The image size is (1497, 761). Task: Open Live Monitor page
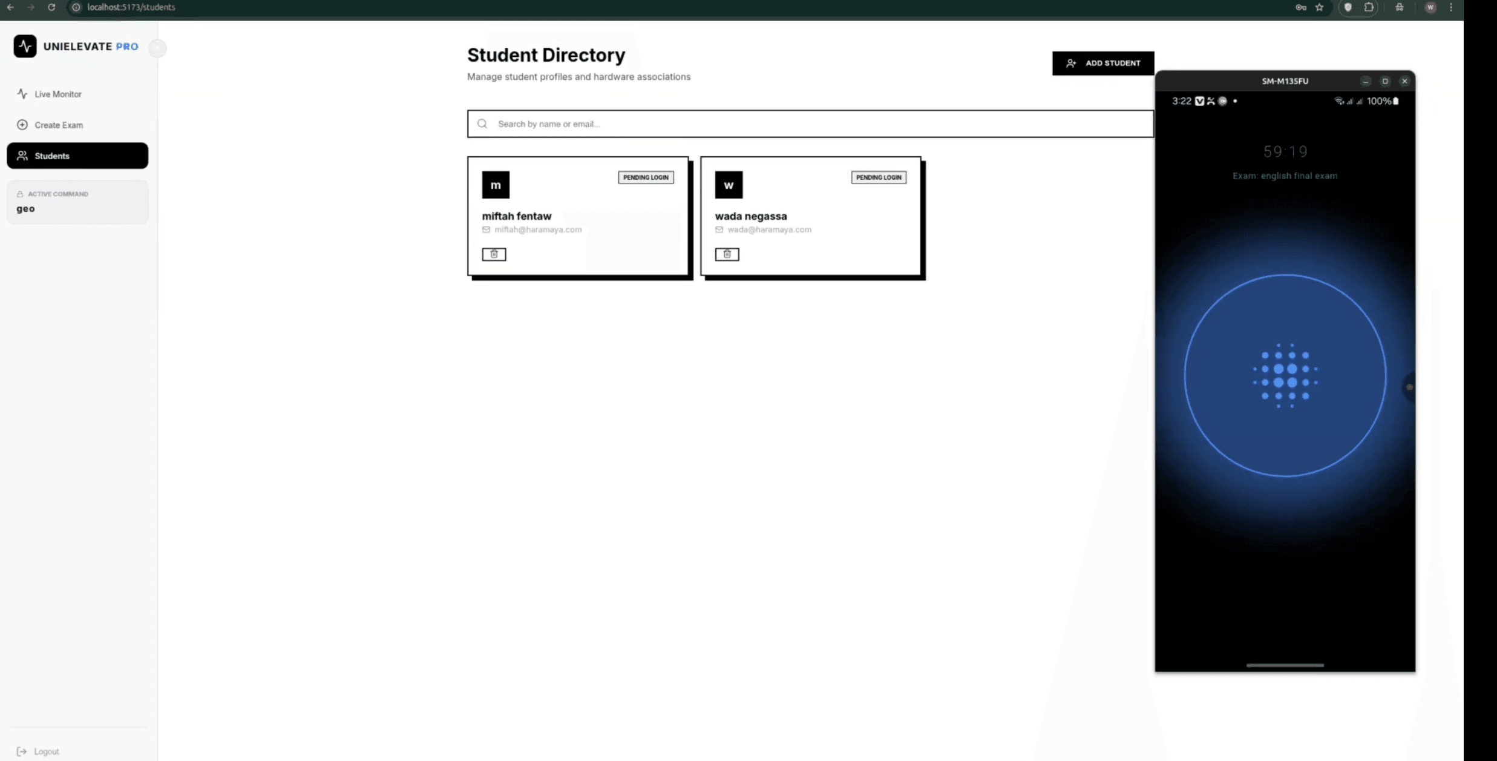point(58,94)
